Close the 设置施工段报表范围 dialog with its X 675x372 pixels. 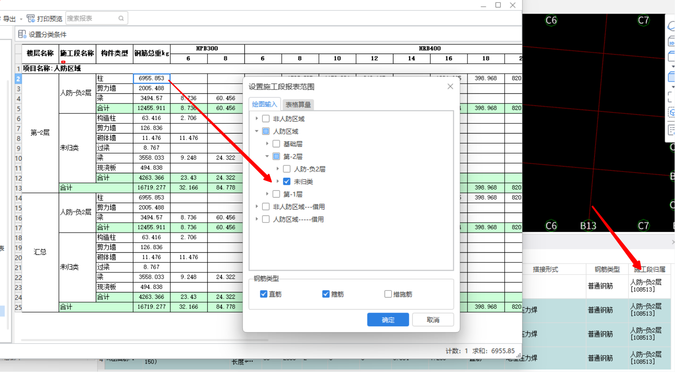click(x=450, y=87)
